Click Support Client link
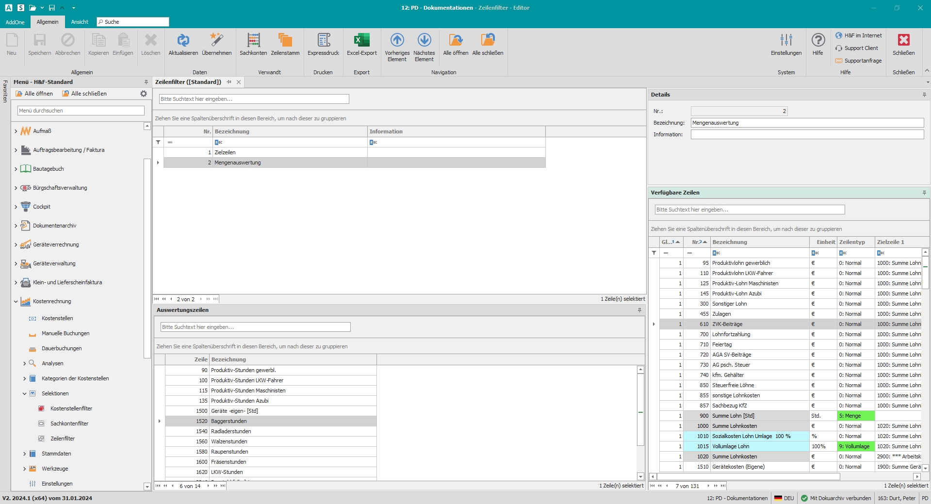The width and height of the screenshot is (931, 504). (861, 48)
